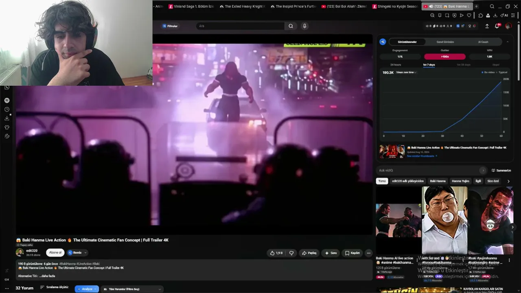Switch to the Görüntülenmeler tab
This screenshot has height=293, width=521.
point(407,42)
